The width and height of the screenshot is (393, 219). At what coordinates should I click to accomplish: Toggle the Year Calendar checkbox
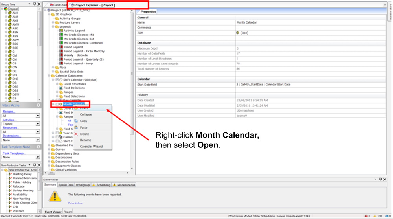(57, 133)
